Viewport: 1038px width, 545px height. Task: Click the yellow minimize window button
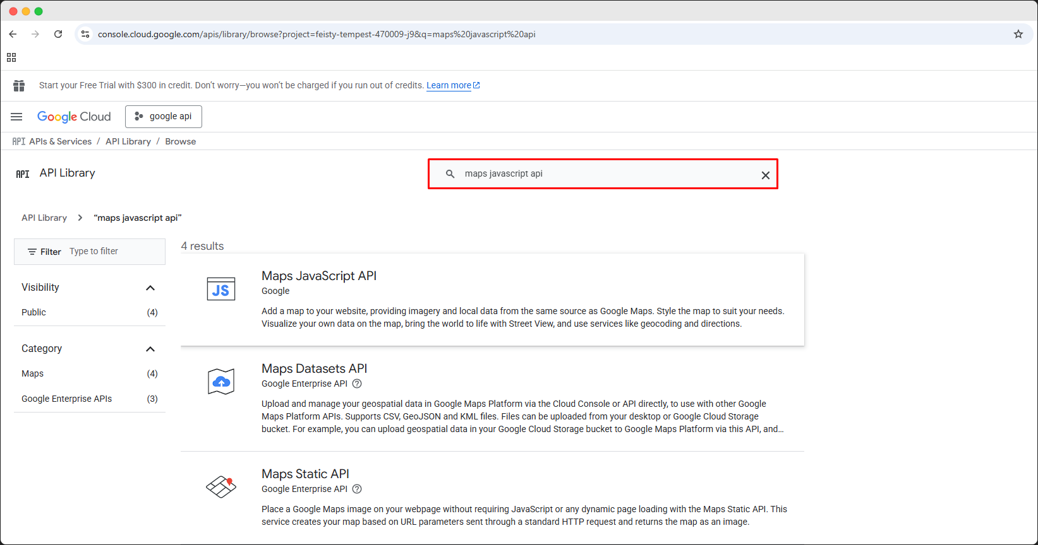pyautogui.click(x=26, y=11)
